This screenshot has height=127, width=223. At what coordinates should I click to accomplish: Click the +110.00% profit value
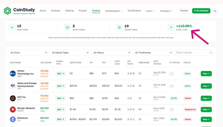tap(184, 26)
